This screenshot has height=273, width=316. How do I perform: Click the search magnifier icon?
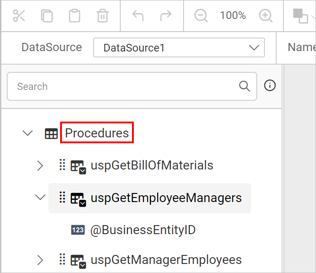click(x=245, y=86)
